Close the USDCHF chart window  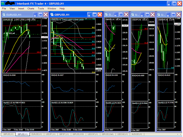tap(179, 15)
